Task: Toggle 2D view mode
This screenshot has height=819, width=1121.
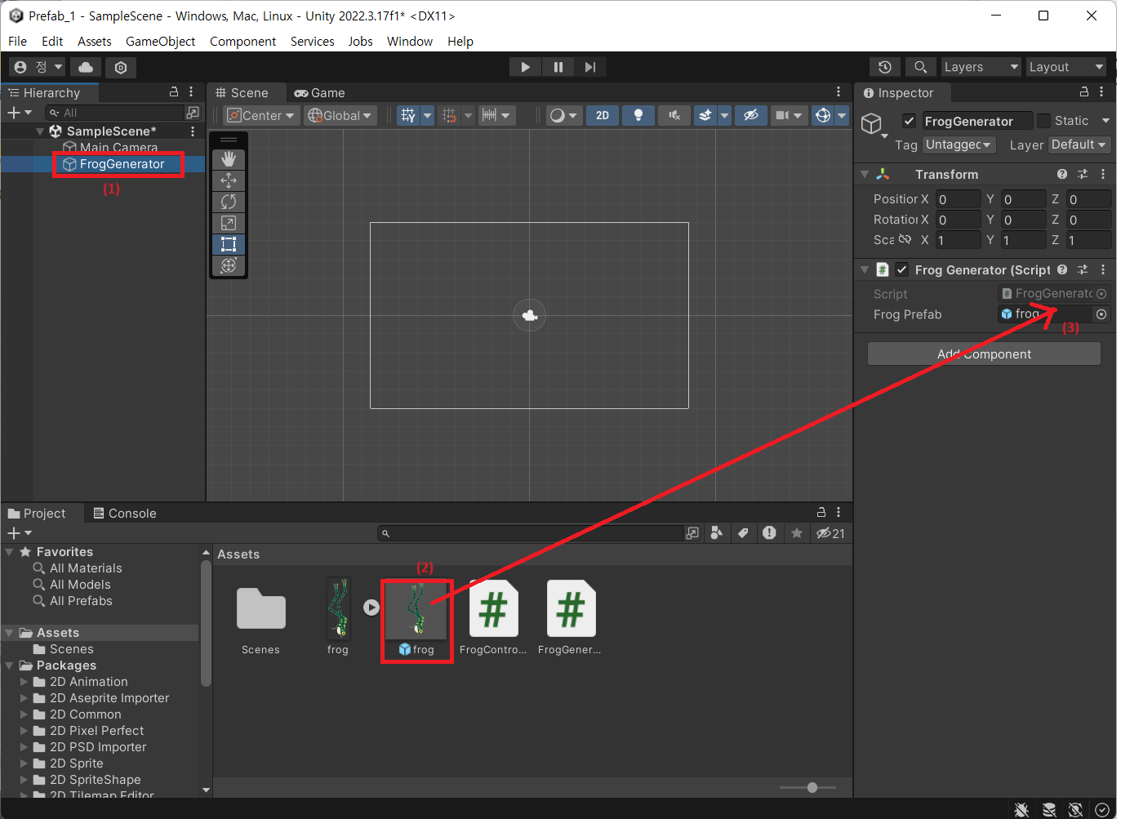Action: (x=603, y=115)
